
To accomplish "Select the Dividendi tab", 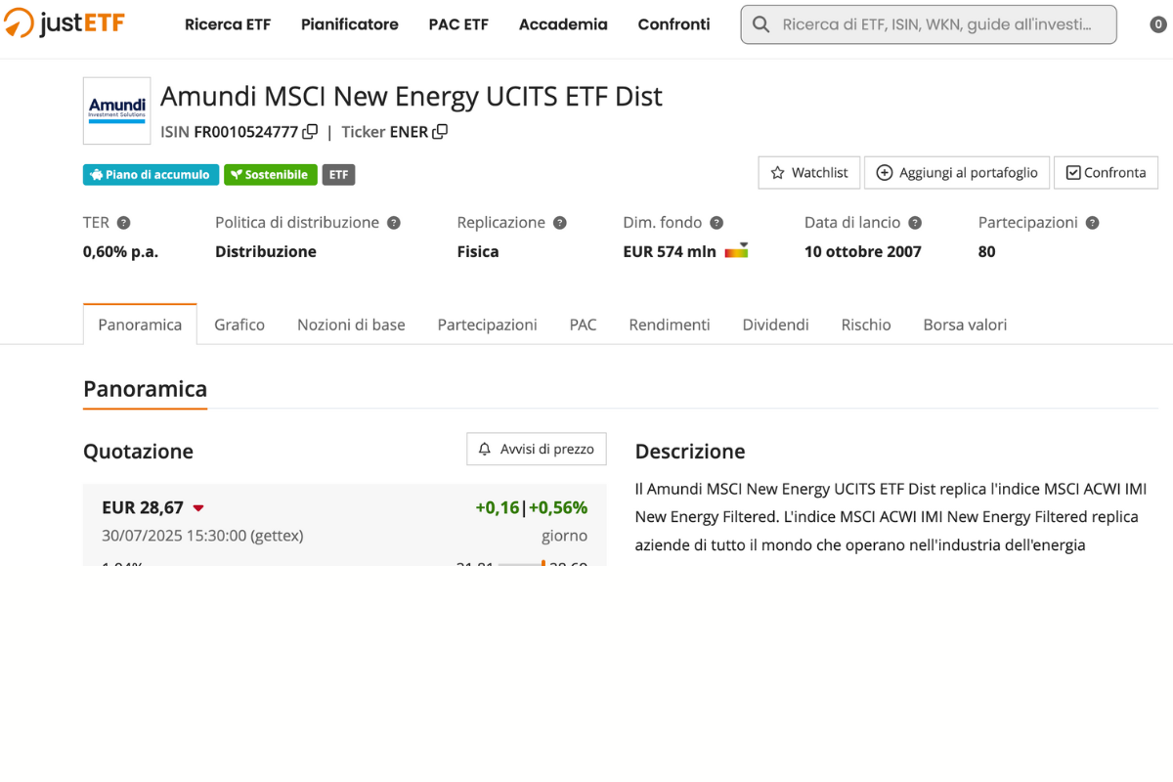I will click(x=775, y=325).
